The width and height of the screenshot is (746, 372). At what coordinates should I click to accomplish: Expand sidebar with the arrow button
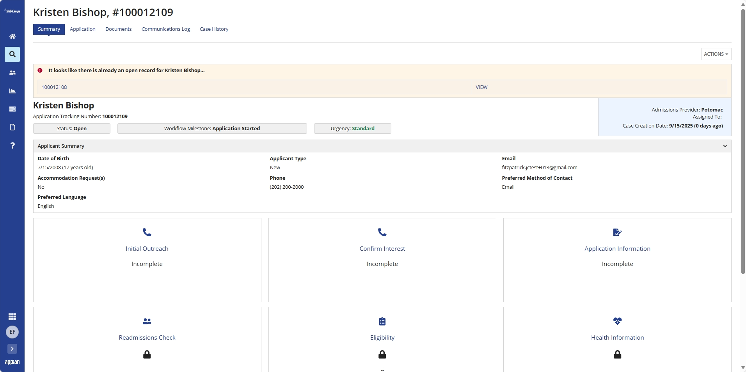pos(12,349)
